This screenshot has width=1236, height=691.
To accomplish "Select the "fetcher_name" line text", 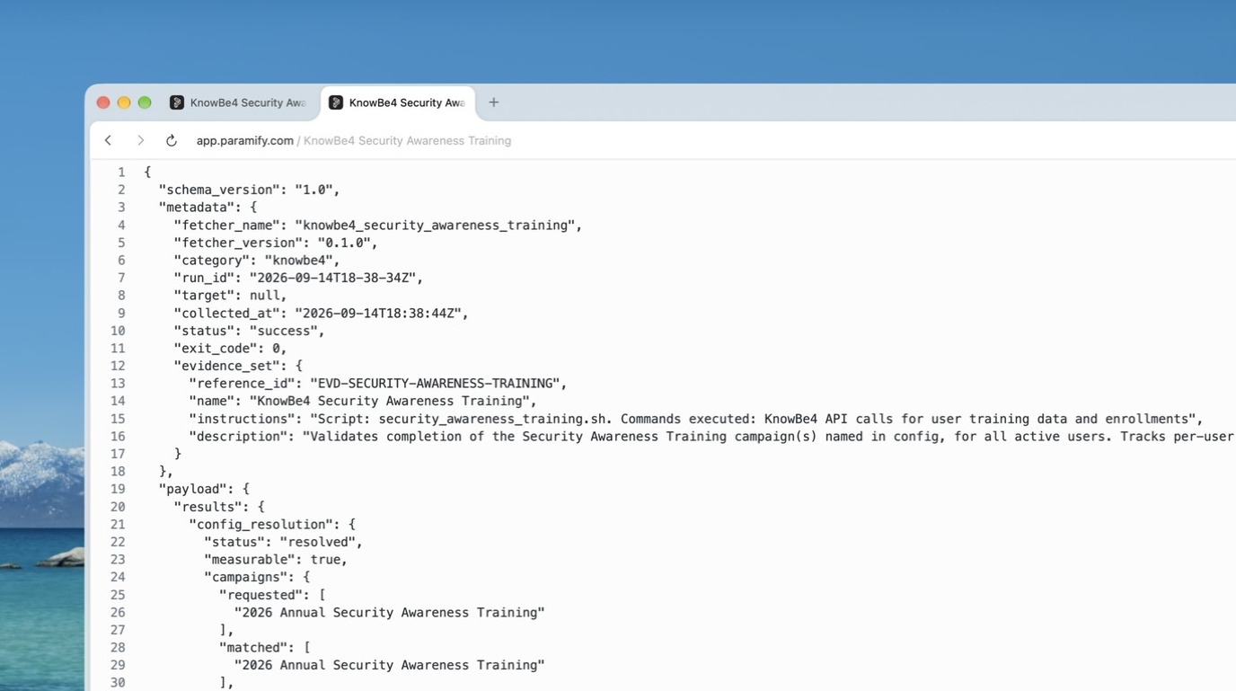I will (377, 225).
